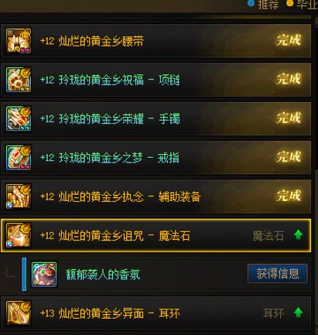Select the 玲珑的黄金乡祝福 necklace icon
Screen dimensions: 318x335
[19, 80]
